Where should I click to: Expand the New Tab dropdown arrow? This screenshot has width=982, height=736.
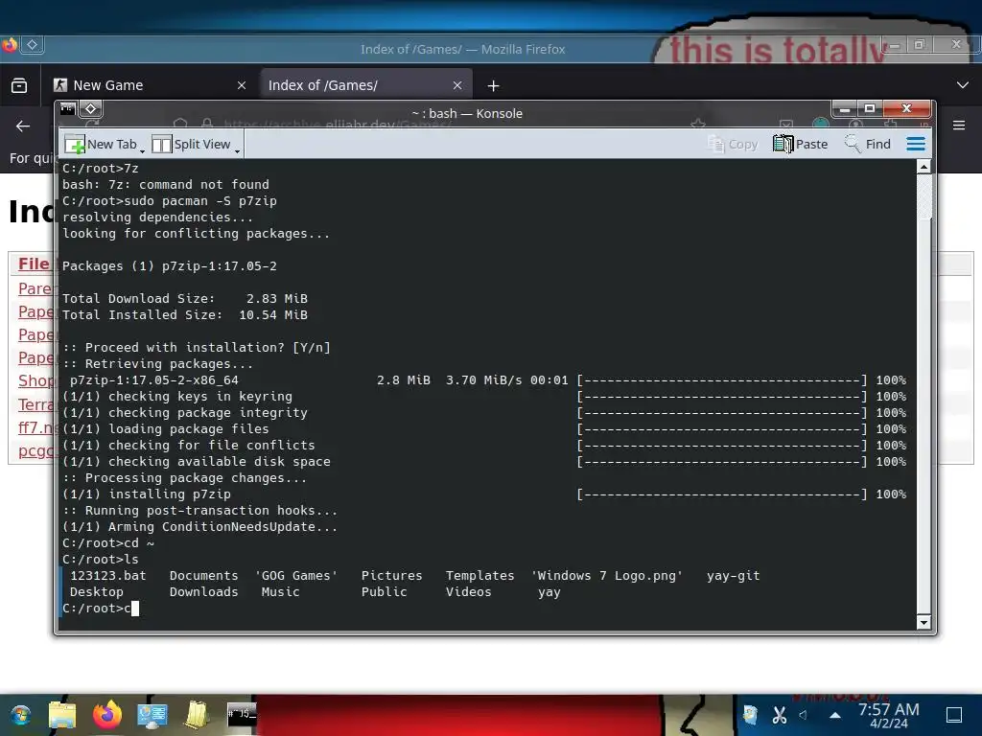[142, 150]
